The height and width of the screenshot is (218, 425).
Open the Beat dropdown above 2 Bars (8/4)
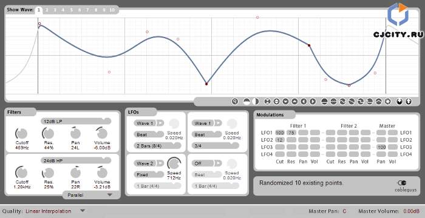149,134
